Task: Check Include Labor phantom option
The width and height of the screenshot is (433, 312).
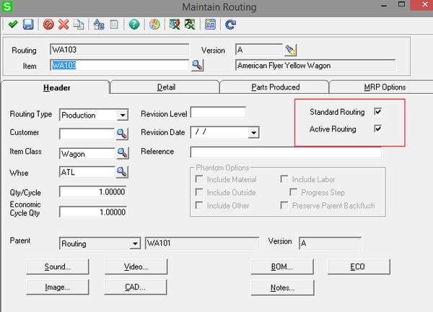Action: pos(284,179)
